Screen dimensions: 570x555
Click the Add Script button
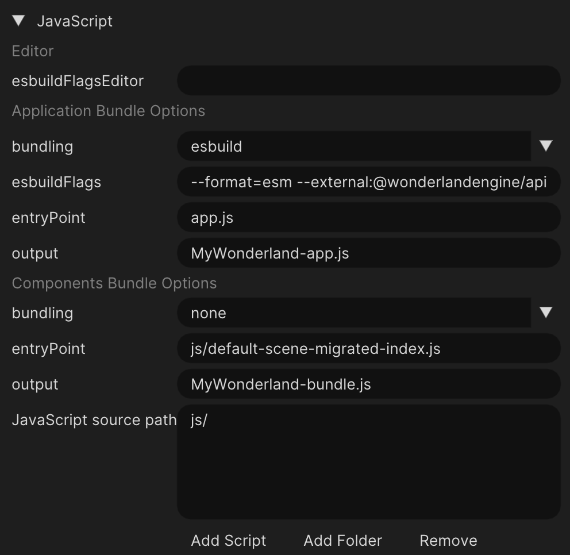coord(228,540)
